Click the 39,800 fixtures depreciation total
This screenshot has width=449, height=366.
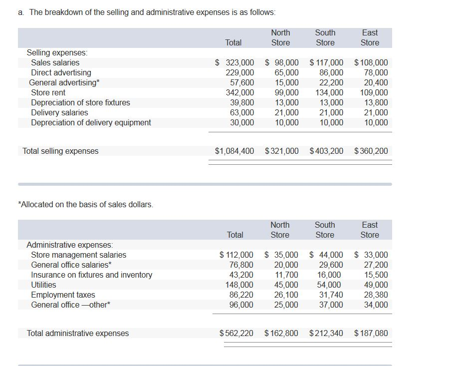pos(242,102)
